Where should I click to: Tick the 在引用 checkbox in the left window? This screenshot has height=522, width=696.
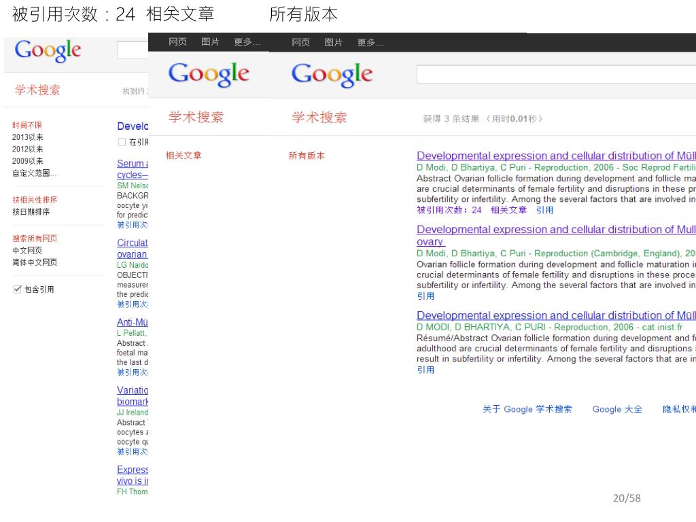click(x=122, y=142)
